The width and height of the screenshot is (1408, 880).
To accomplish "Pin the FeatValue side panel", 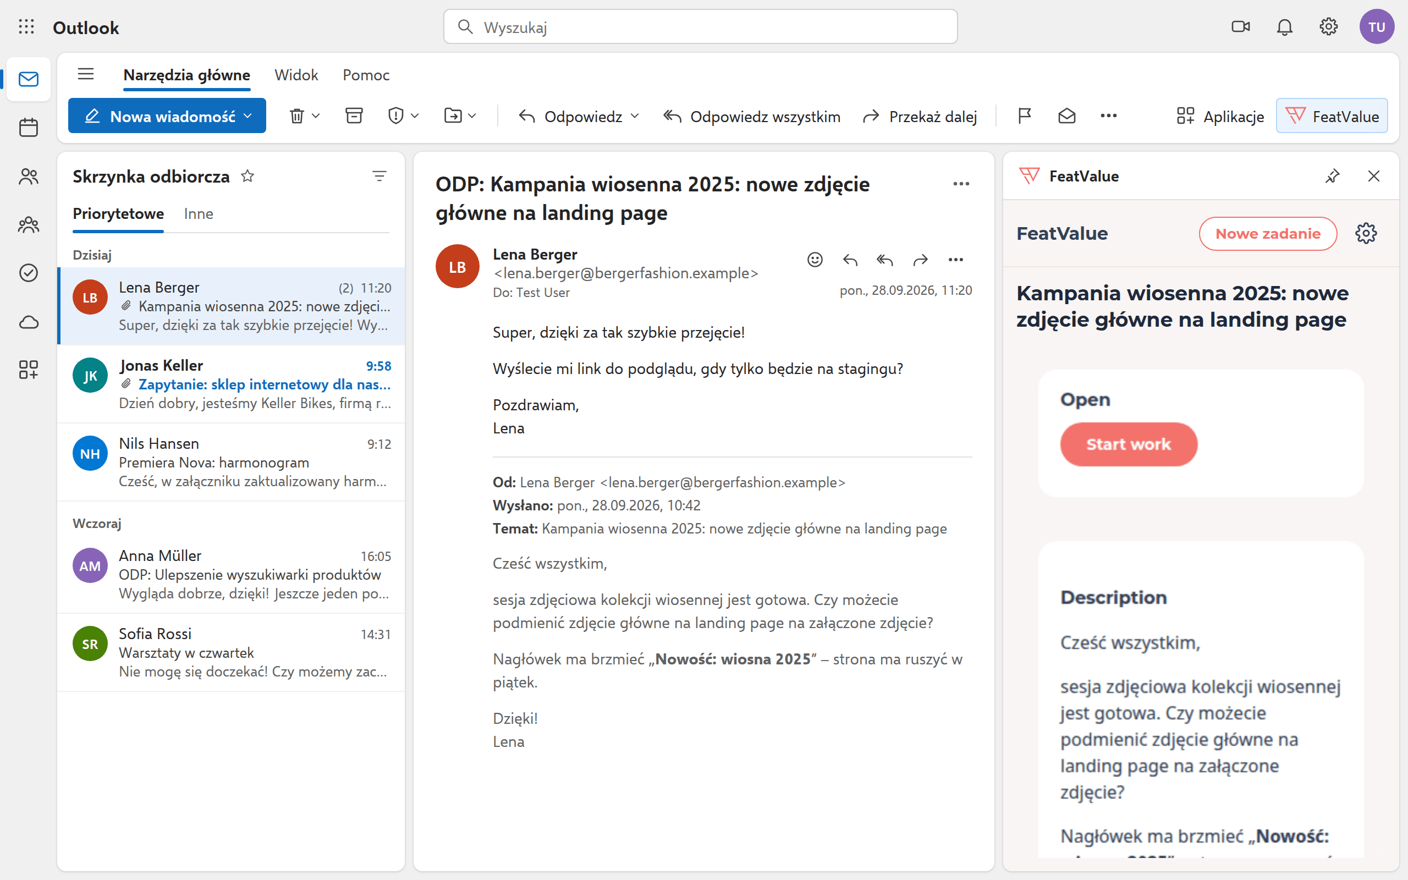I will pyautogui.click(x=1332, y=176).
